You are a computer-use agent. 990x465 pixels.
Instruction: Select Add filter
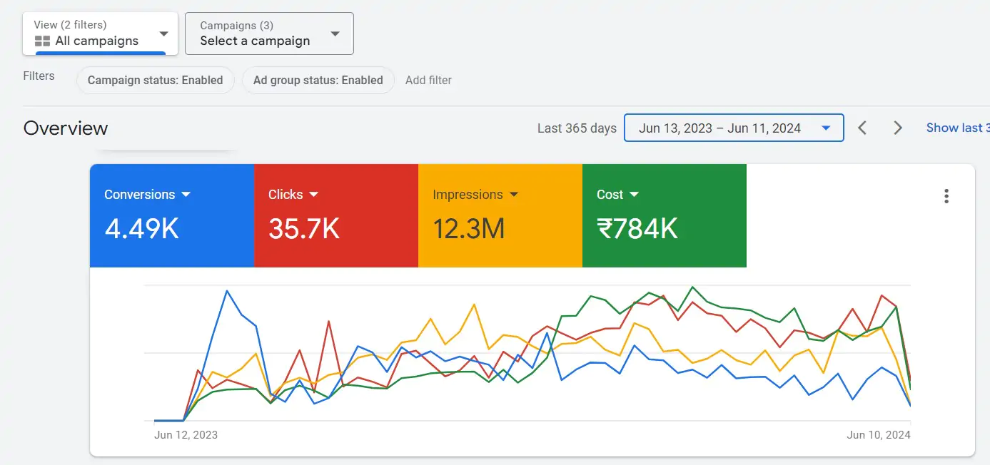pyautogui.click(x=428, y=80)
